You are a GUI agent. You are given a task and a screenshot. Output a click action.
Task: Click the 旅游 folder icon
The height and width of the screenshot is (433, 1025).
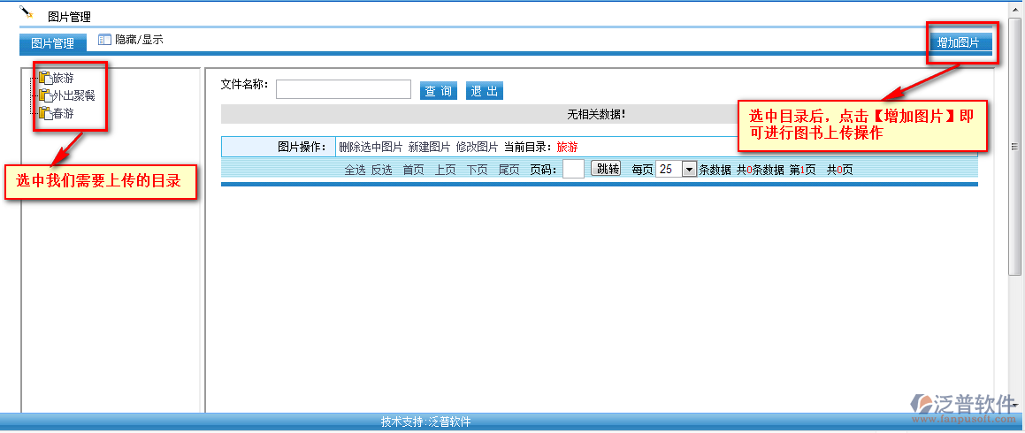(x=45, y=79)
